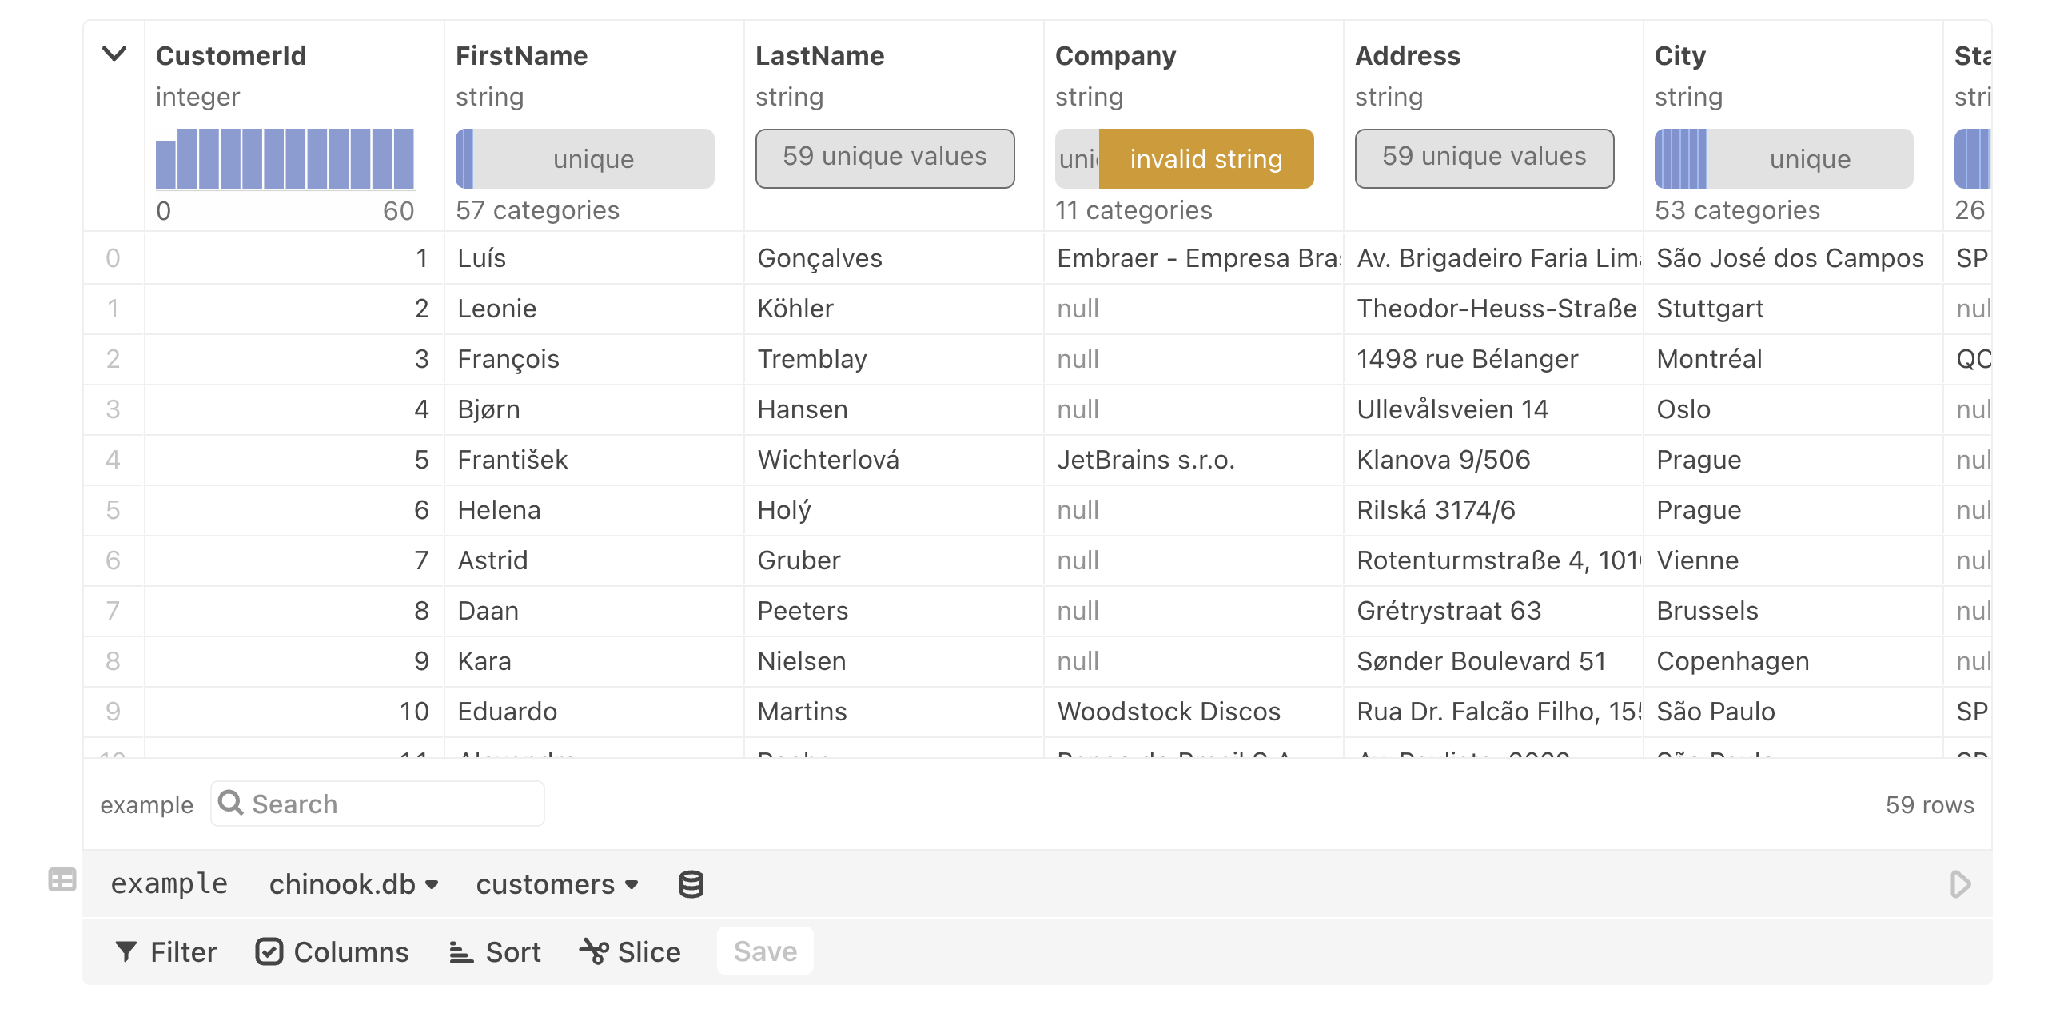This screenshot has height=1009, width=2064.
Task: Collapse the header using the top-left chevron
Action: (114, 54)
